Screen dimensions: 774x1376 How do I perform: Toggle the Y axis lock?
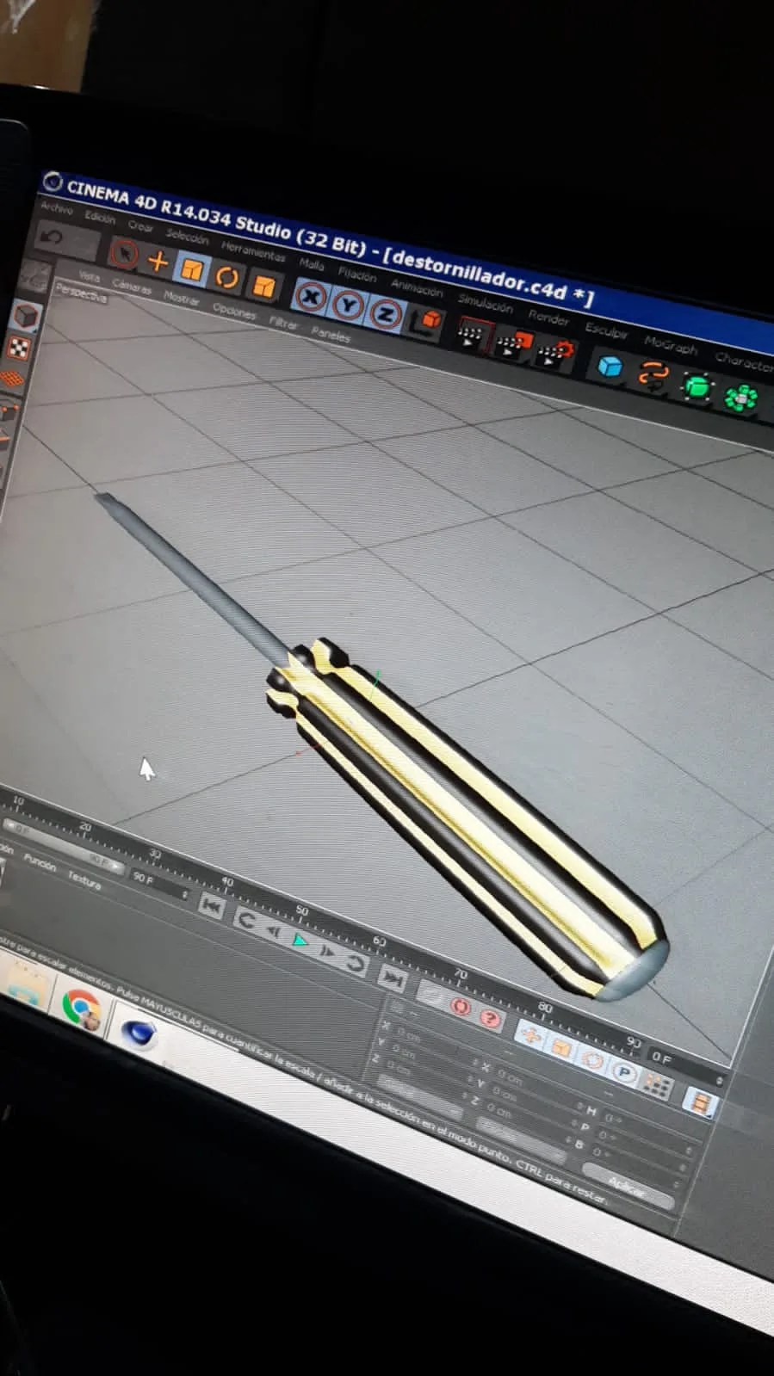click(x=348, y=305)
